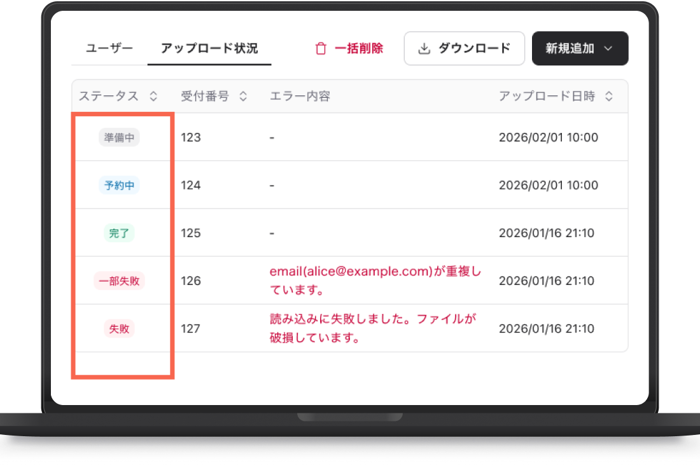Click the download arrow icon
Screen dimensions: 700x468
point(424,48)
